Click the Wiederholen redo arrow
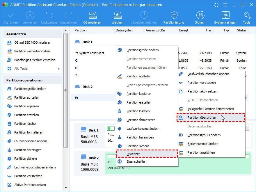The width and height of the screenshot is (256, 192). pyautogui.click(x=68, y=15)
